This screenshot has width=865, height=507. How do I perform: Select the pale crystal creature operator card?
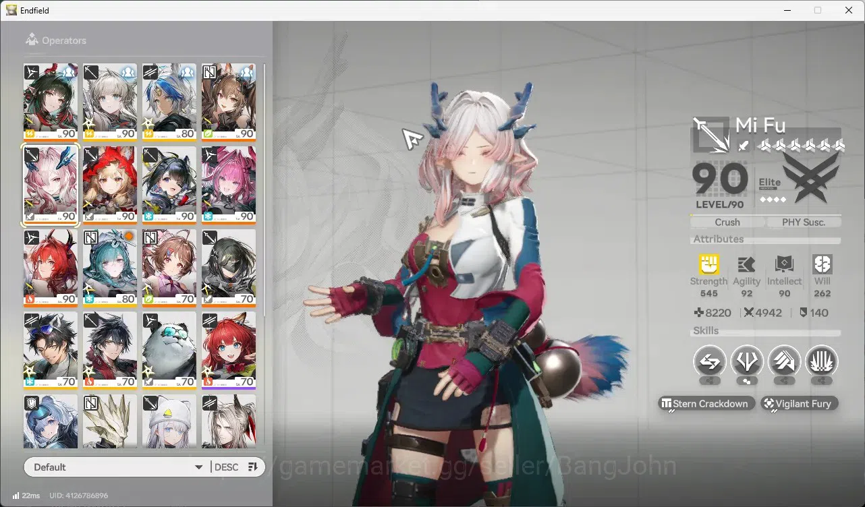[110, 421]
